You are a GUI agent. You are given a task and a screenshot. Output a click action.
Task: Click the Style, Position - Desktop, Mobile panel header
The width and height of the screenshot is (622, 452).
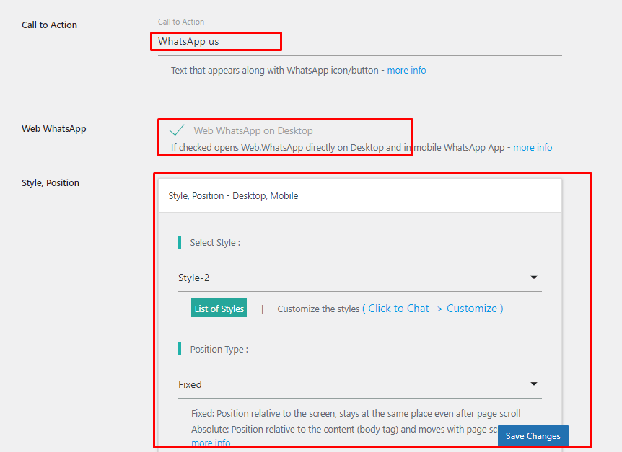(x=360, y=195)
